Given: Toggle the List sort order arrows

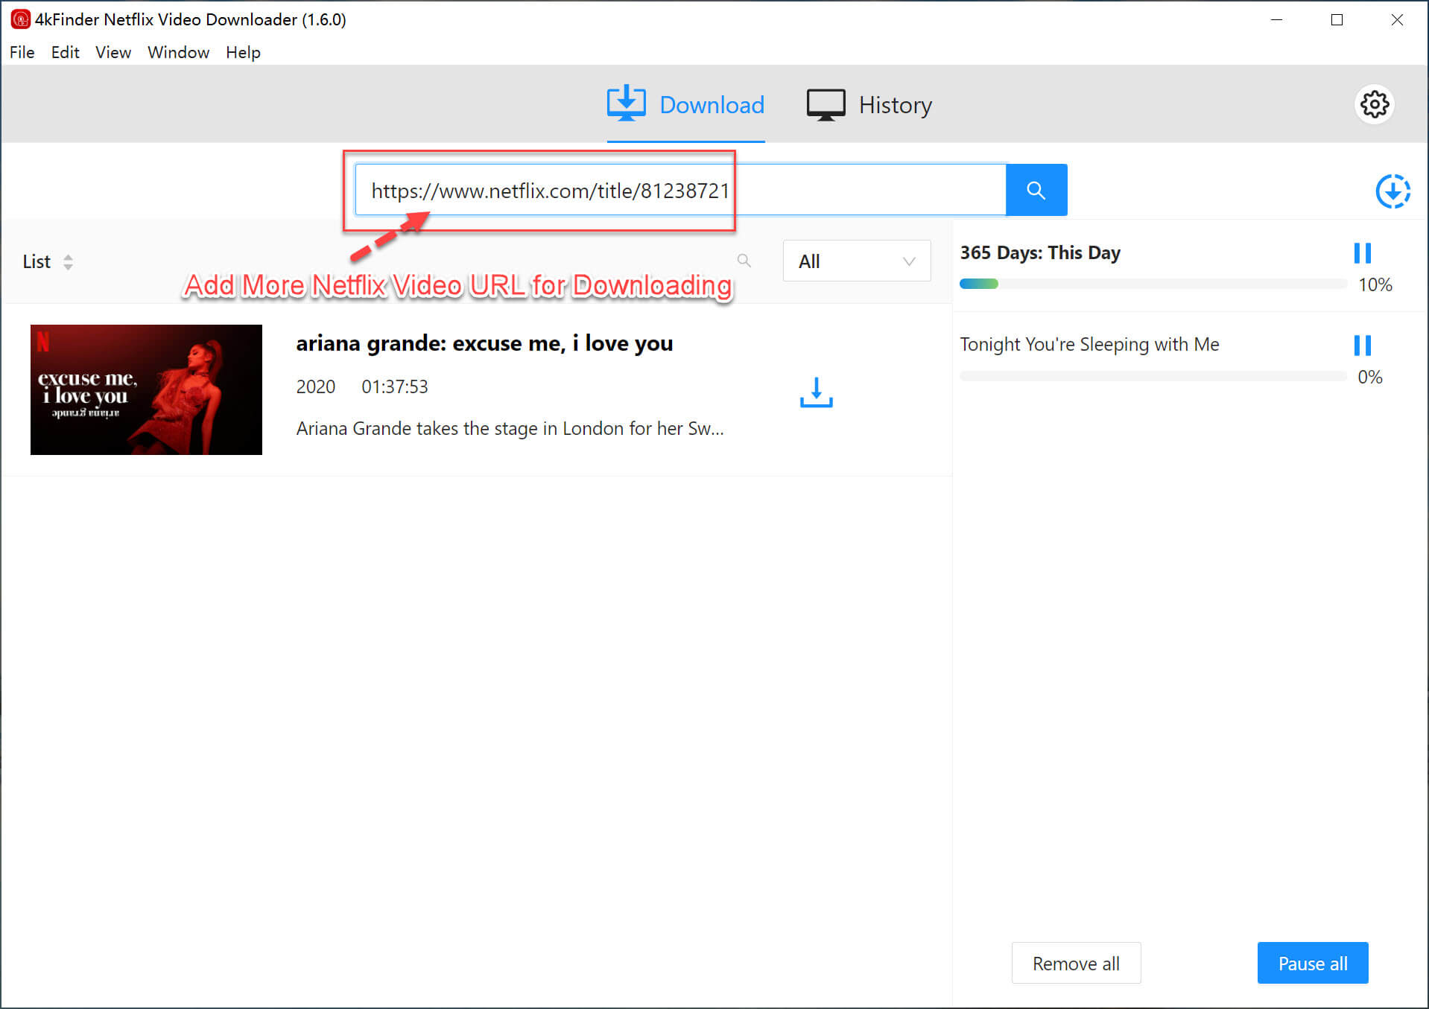Looking at the screenshot, I should click(x=68, y=262).
